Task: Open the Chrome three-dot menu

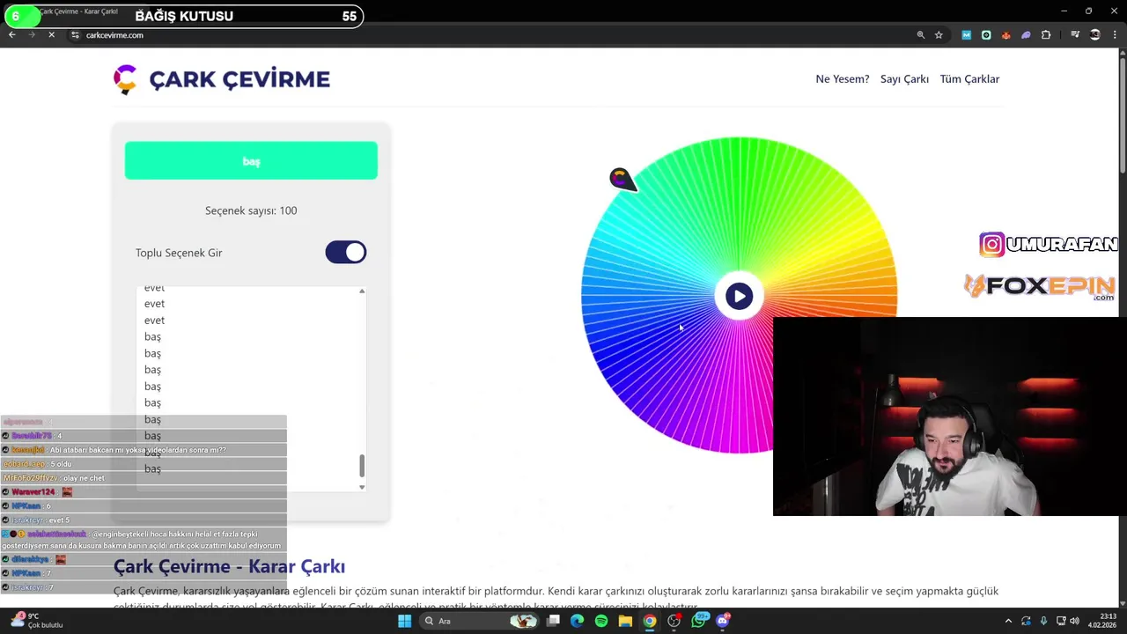Action: point(1114,35)
